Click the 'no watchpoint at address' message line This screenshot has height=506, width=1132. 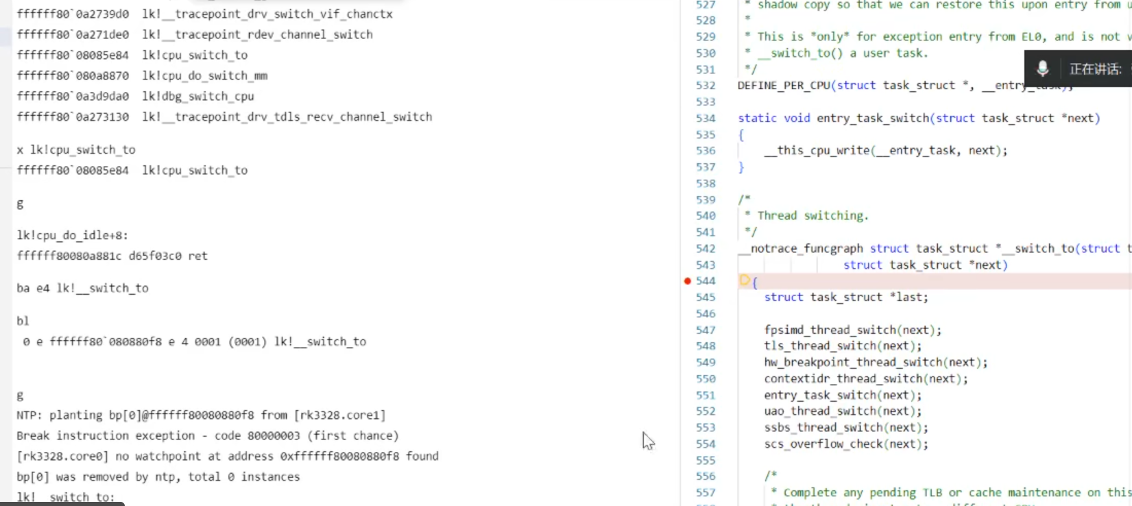[x=228, y=457]
